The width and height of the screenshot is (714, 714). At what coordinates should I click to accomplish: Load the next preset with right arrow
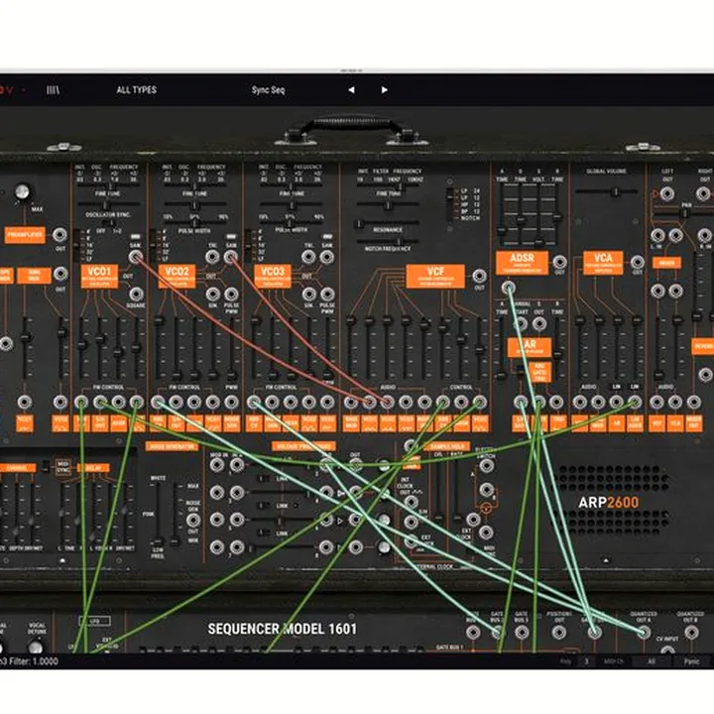[x=385, y=90]
